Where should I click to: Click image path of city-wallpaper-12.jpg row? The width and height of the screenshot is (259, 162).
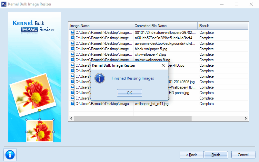pos(104,54)
